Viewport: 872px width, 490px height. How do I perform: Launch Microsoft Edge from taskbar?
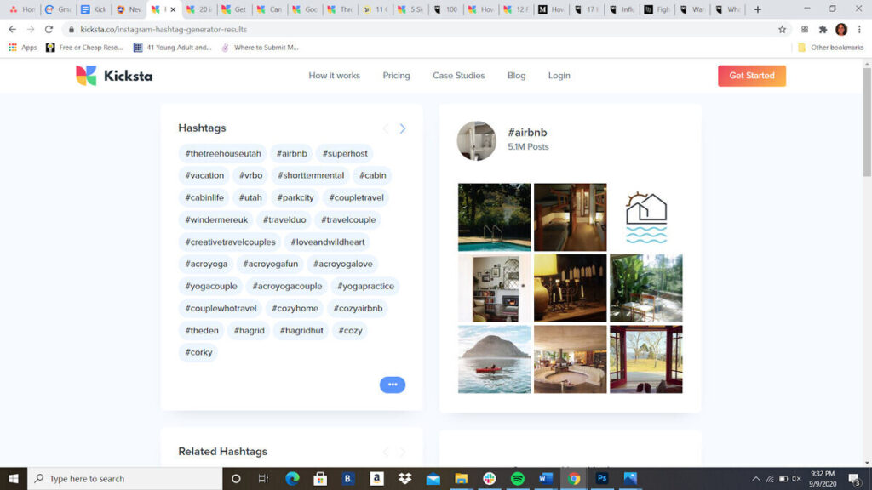pyautogui.click(x=292, y=478)
